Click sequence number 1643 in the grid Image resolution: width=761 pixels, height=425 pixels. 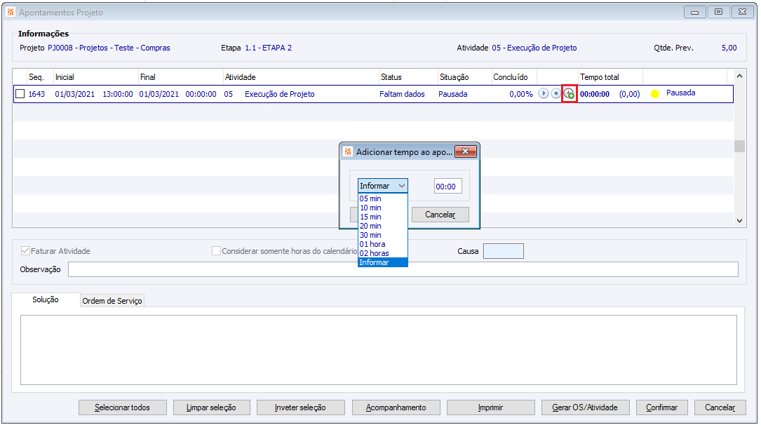point(36,94)
